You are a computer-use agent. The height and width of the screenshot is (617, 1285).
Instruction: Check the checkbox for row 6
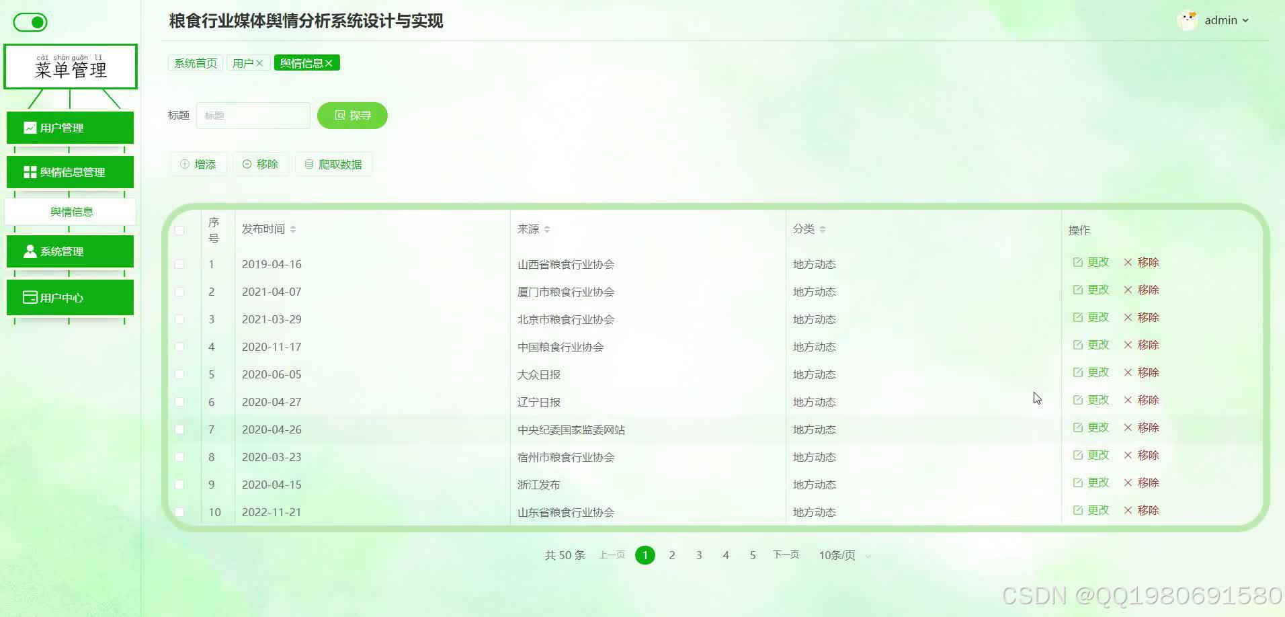point(179,402)
